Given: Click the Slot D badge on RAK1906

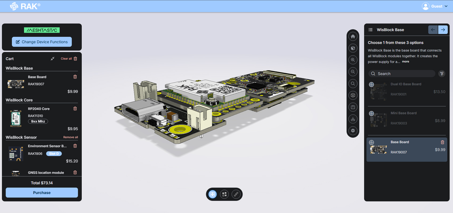Looking at the screenshot, I should click(x=54, y=154).
